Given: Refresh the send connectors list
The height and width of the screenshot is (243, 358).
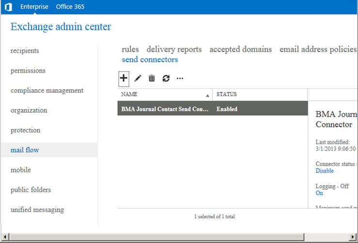Looking at the screenshot, I should point(166,78).
